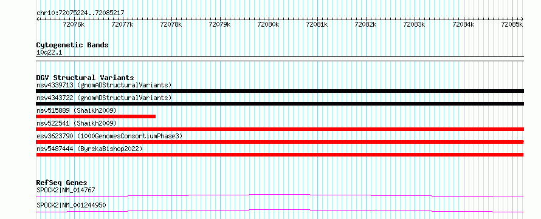Click the 72081k ruler tick label
This screenshot has height=219, width=541.
(x=317, y=24)
